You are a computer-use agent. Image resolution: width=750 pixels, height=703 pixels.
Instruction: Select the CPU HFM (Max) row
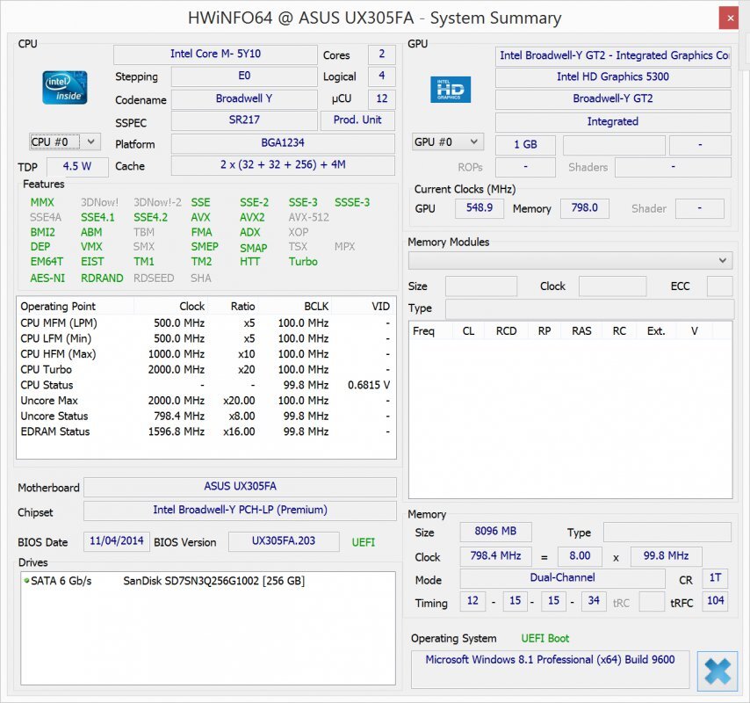tap(206, 354)
